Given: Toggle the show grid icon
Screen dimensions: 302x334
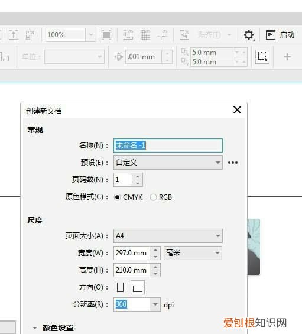Looking at the screenshot, I should (145, 35).
